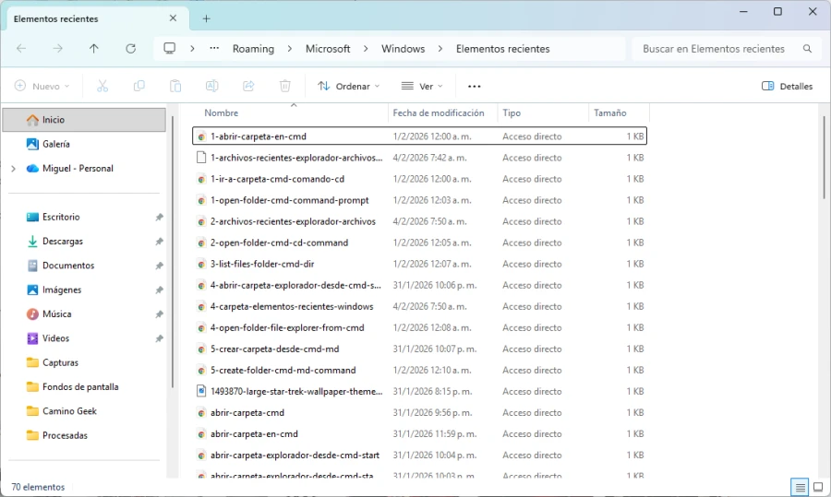Select file 4-carpeta-elementos-recientes-windows

(x=419, y=306)
